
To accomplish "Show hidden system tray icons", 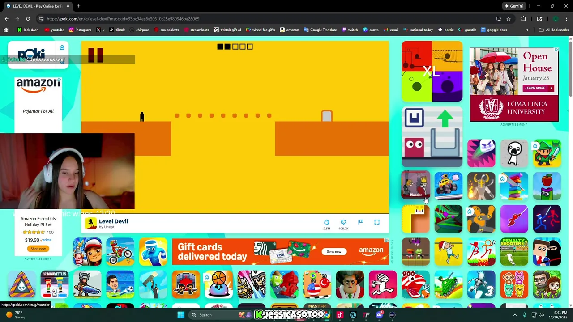I will tap(515, 315).
